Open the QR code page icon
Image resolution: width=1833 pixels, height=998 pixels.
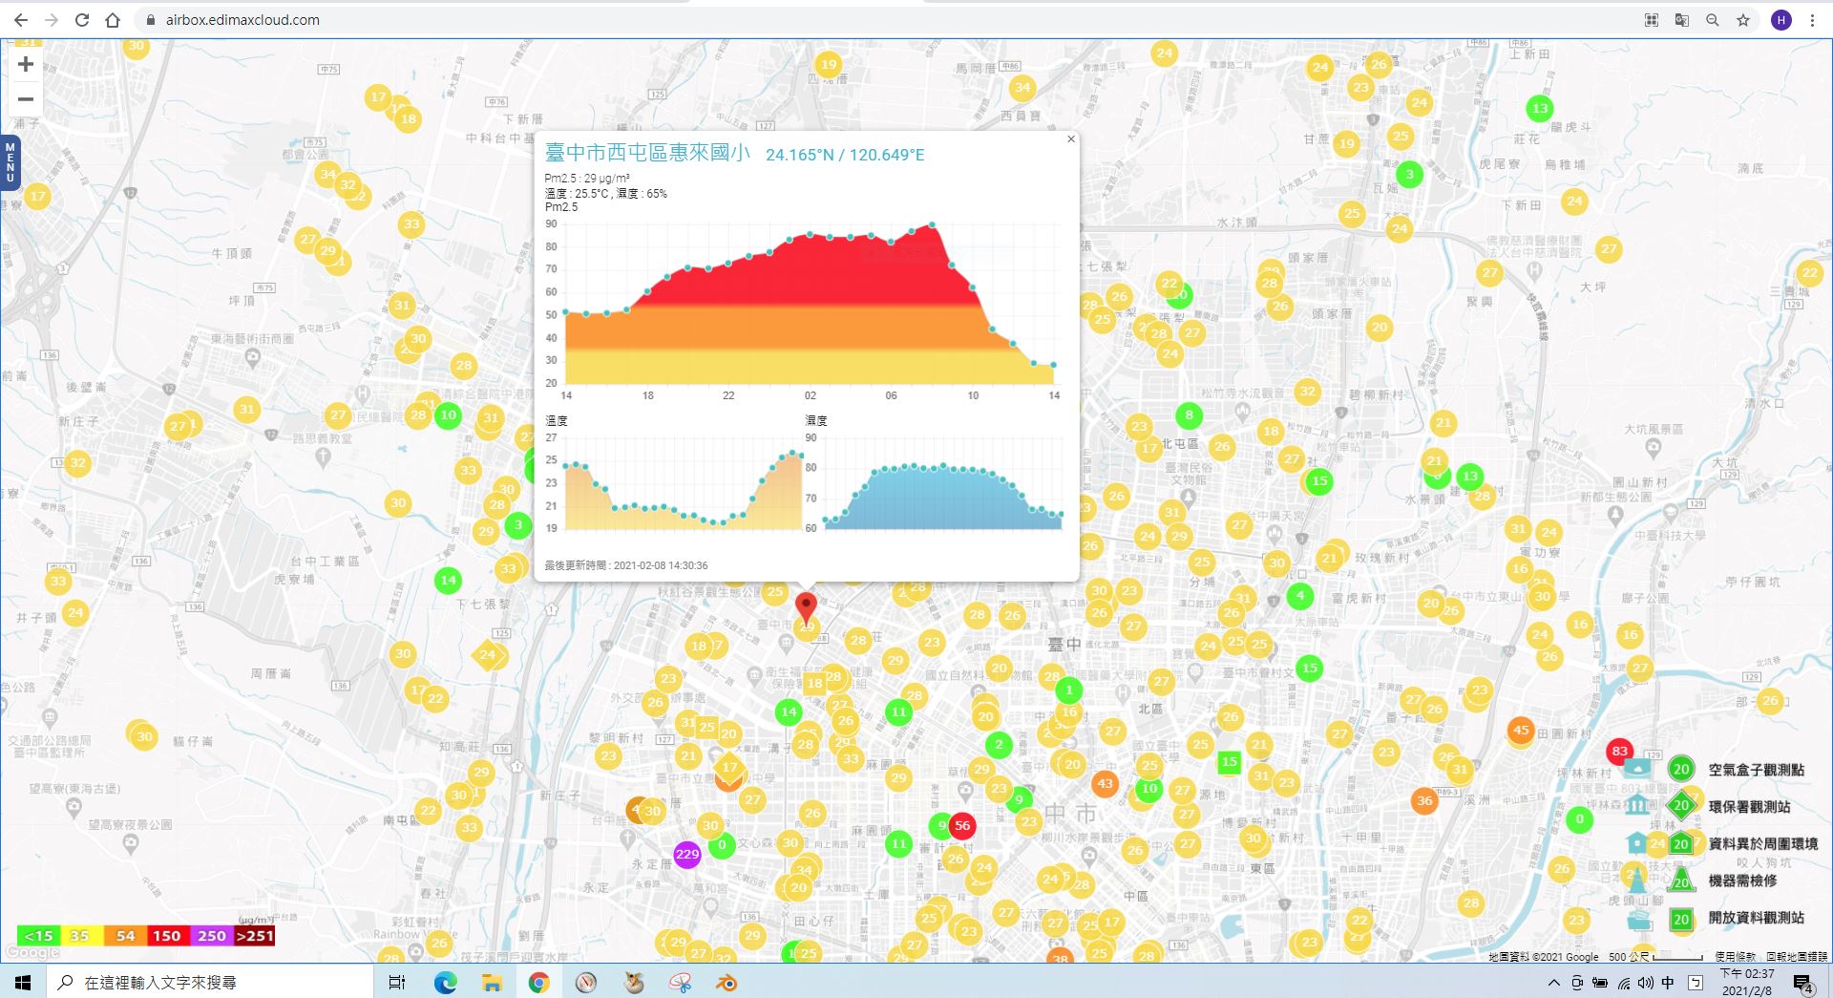(1652, 20)
